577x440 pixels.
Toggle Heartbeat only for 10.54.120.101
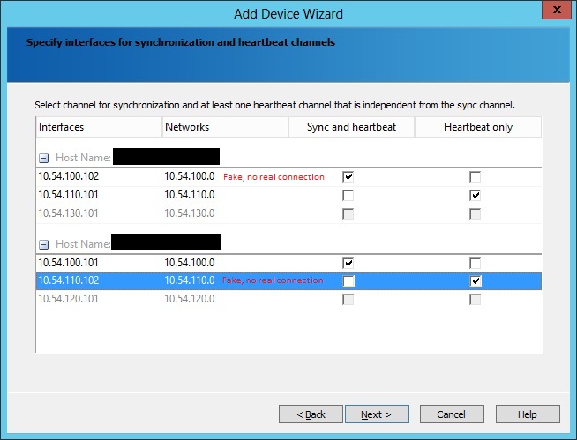coord(475,300)
